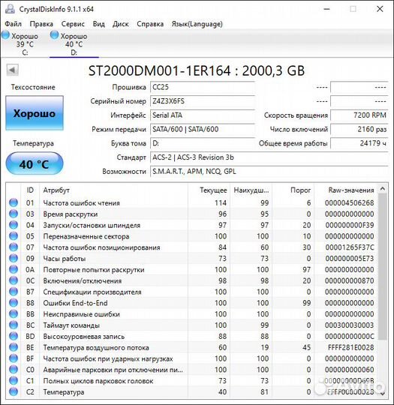The image size is (394, 405).
Task: Click the CrystalDiskInfo title bar icon
Action: tap(10, 9)
